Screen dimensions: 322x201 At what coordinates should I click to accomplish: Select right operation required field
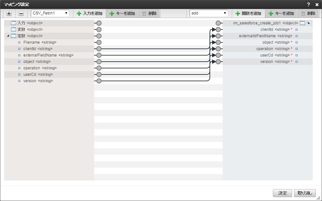[x=268, y=49]
